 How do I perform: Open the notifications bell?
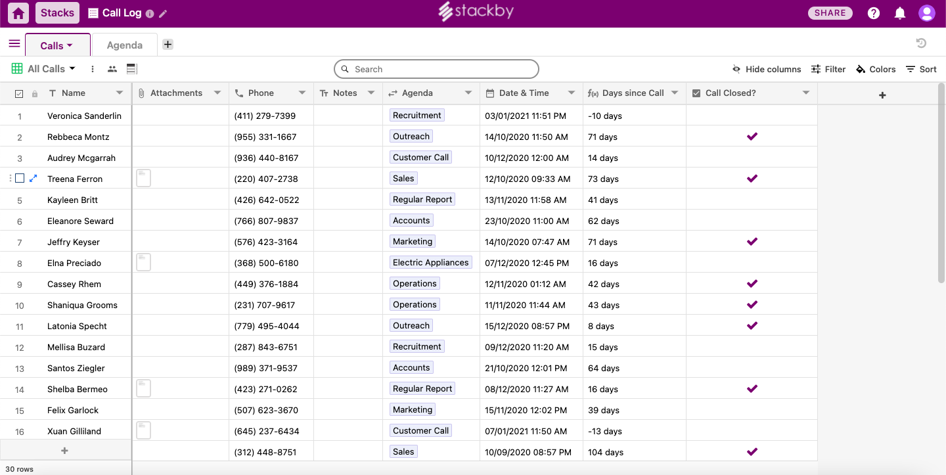coord(900,13)
